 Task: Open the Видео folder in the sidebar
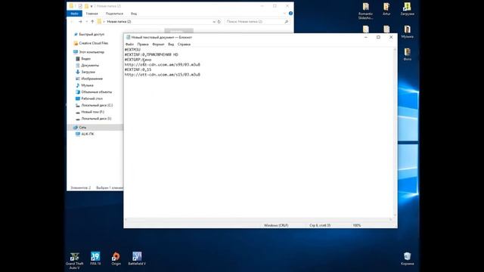[85, 59]
